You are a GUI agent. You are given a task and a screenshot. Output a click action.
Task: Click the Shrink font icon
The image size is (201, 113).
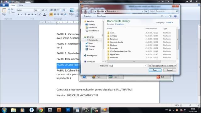tap(46, 10)
